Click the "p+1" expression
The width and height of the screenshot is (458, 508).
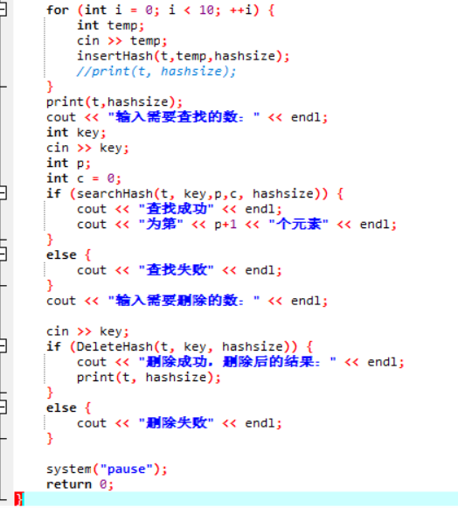(226, 225)
